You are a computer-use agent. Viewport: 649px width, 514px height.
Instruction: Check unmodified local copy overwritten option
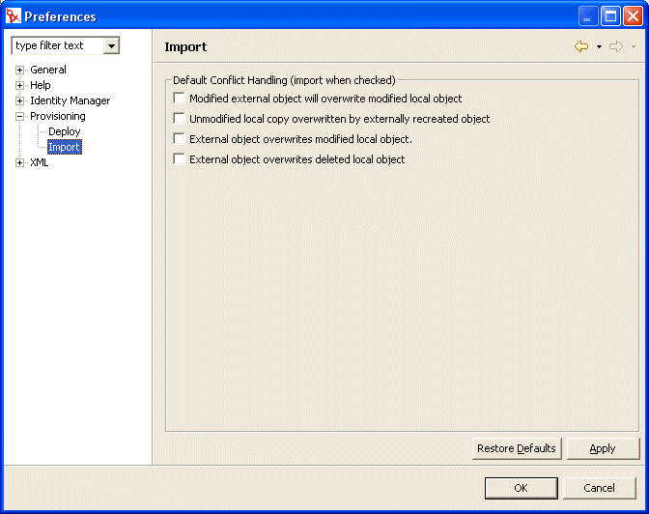click(x=179, y=119)
